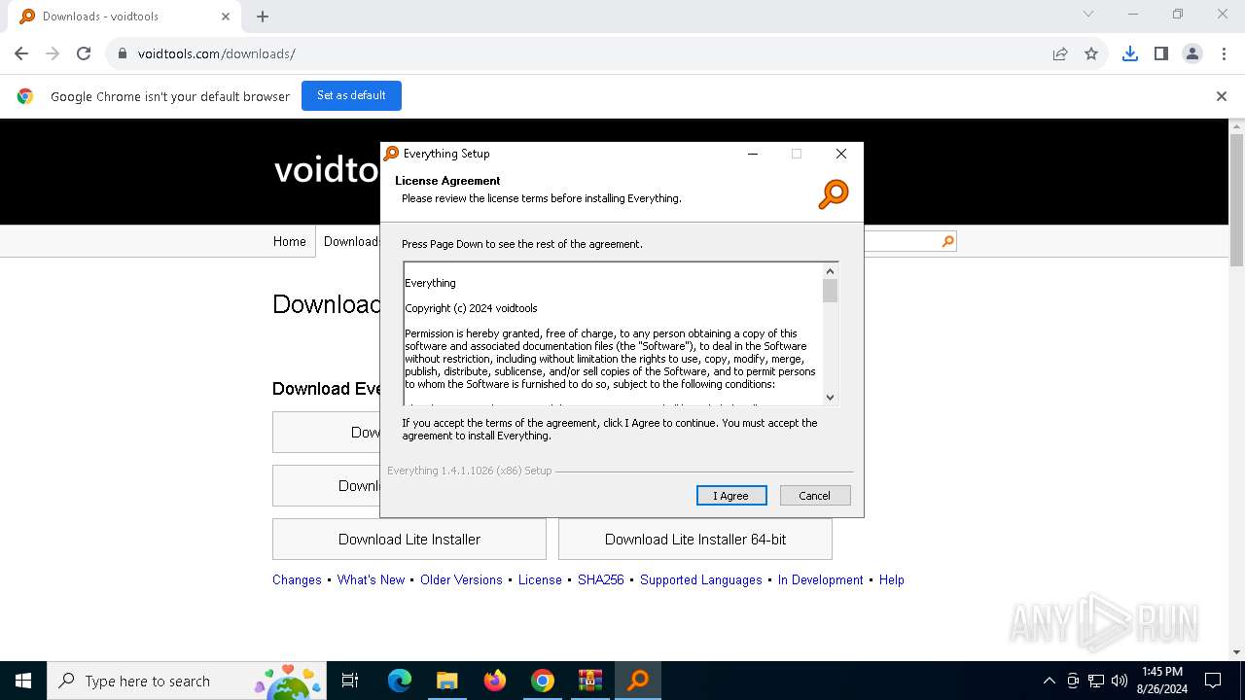Open Task View on taskbar

coord(350,681)
